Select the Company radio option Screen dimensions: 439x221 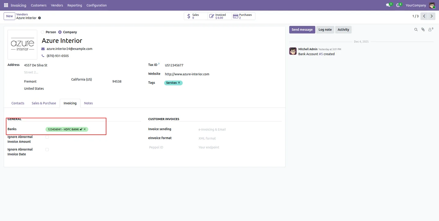60,32
